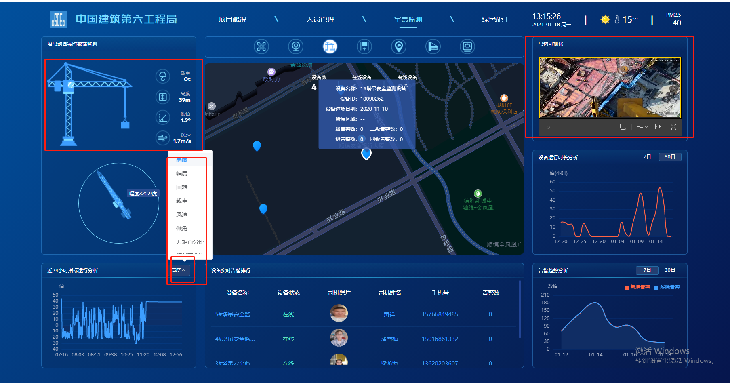
Task: Choose 力矩百分比 from the indicator list
Action: click(190, 242)
